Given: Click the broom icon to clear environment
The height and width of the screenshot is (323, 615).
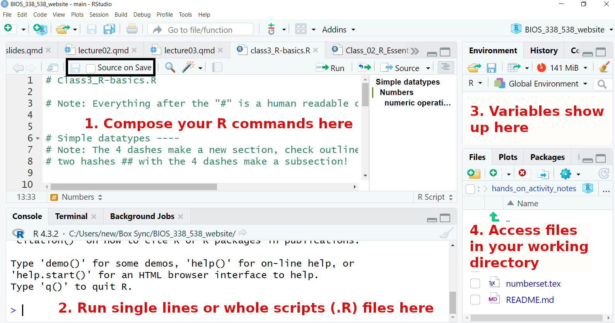Looking at the screenshot, I should tap(603, 68).
